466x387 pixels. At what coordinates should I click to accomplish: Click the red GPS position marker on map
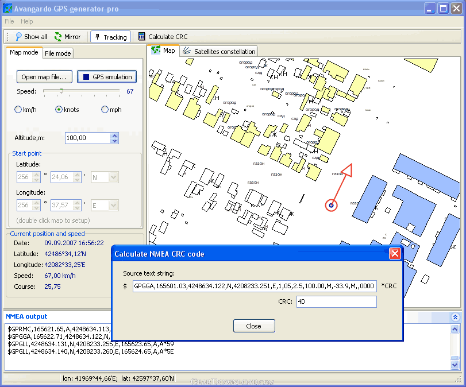tap(331, 205)
